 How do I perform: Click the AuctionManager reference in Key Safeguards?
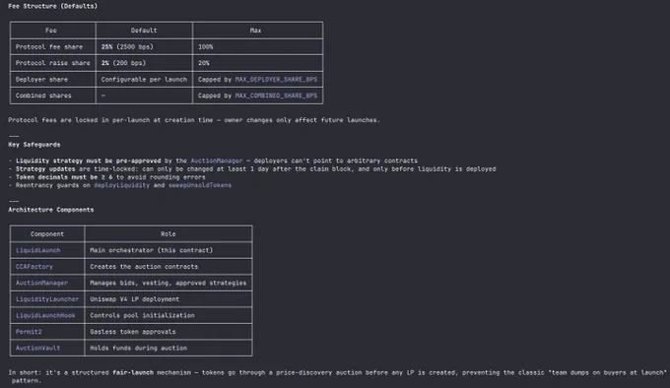(216, 161)
